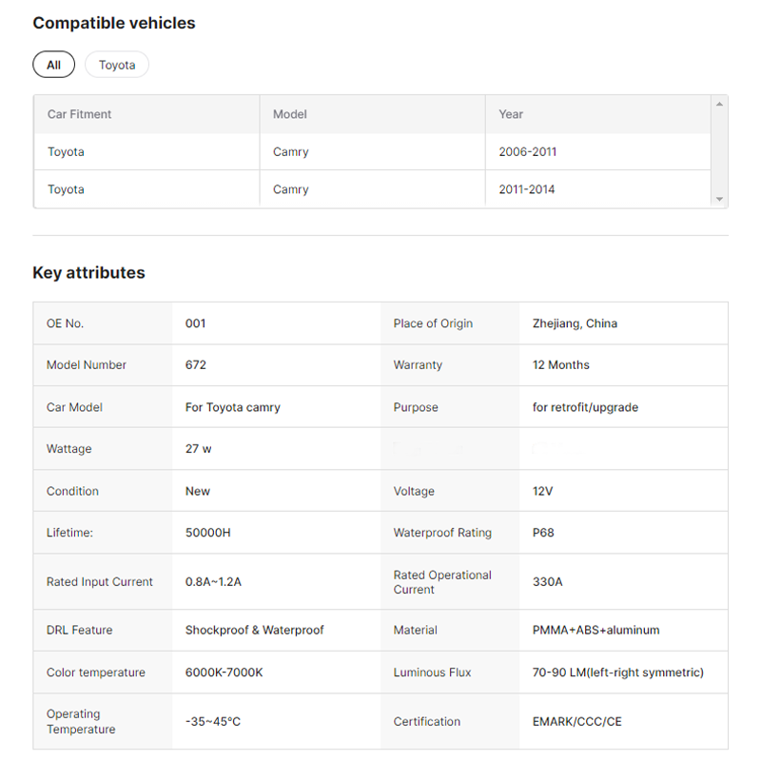Click the "Key attributes" section heading
This screenshot has height=761, width=761.
(89, 273)
